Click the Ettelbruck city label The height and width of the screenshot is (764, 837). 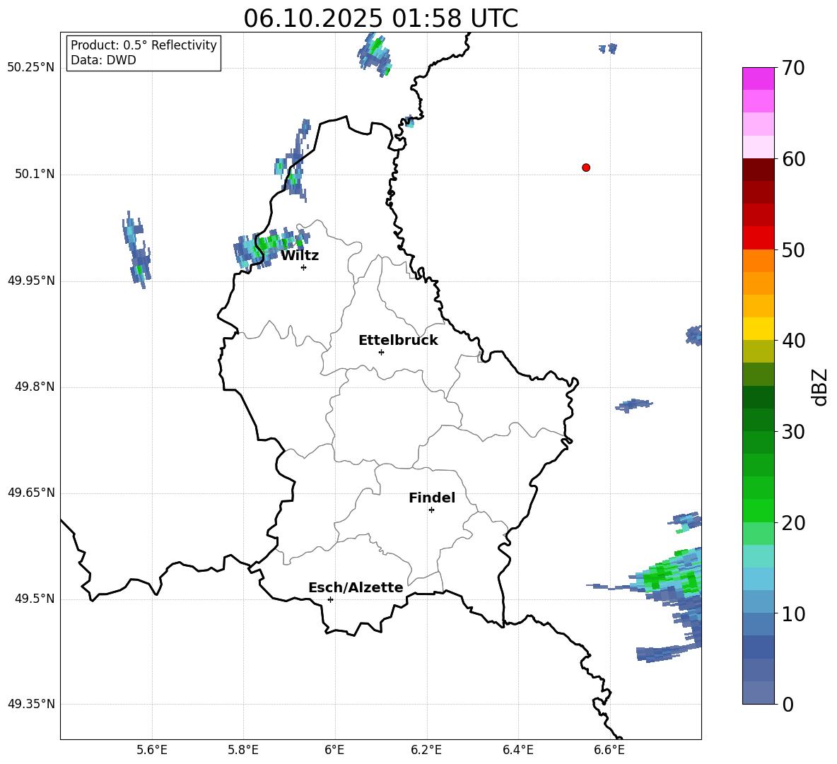[x=398, y=341]
